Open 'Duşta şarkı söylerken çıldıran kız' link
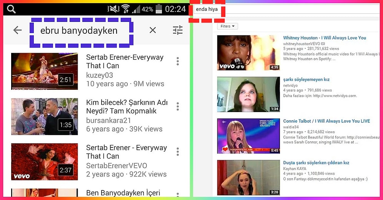Viewport: 383px width, 200px height. 316,163
